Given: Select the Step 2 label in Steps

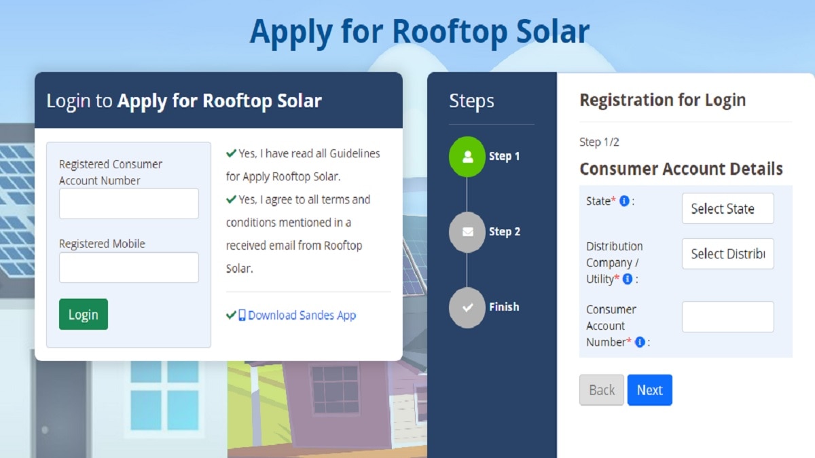Looking at the screenshot, I should 504,232.
